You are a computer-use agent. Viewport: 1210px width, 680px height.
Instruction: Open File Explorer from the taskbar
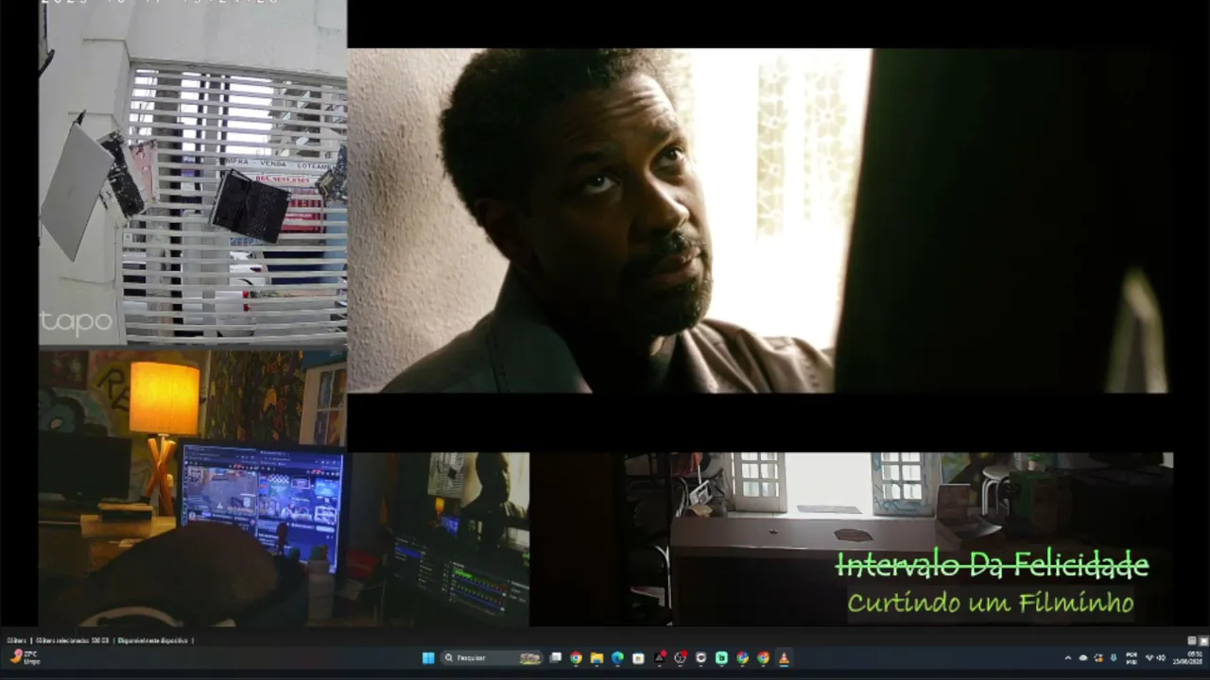(596, 658)
